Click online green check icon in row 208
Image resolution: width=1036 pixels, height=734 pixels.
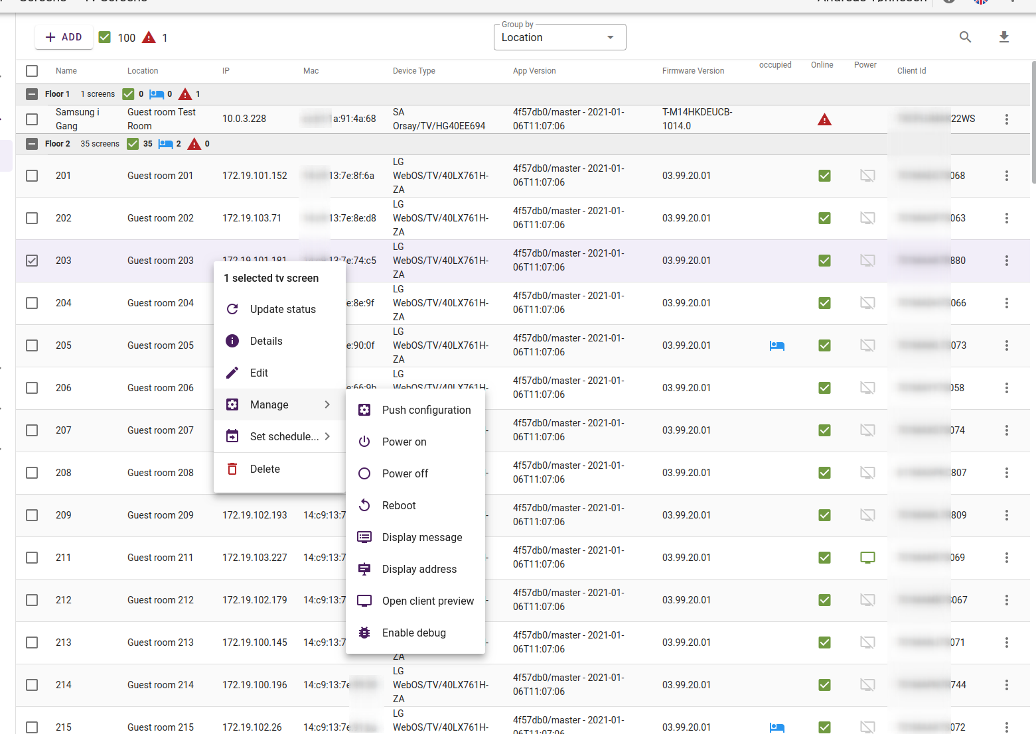(x=824, y=473)
